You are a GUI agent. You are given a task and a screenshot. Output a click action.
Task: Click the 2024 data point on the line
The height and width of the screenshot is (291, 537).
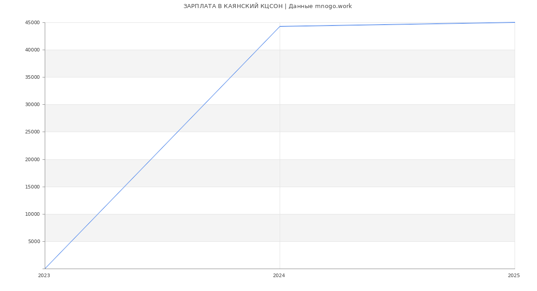pos(280,26)
